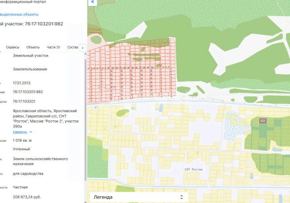The width and height of the screenshot is (290, 203).
Task: Click the up chevron beside Свернуть
Action: (31, 132)
